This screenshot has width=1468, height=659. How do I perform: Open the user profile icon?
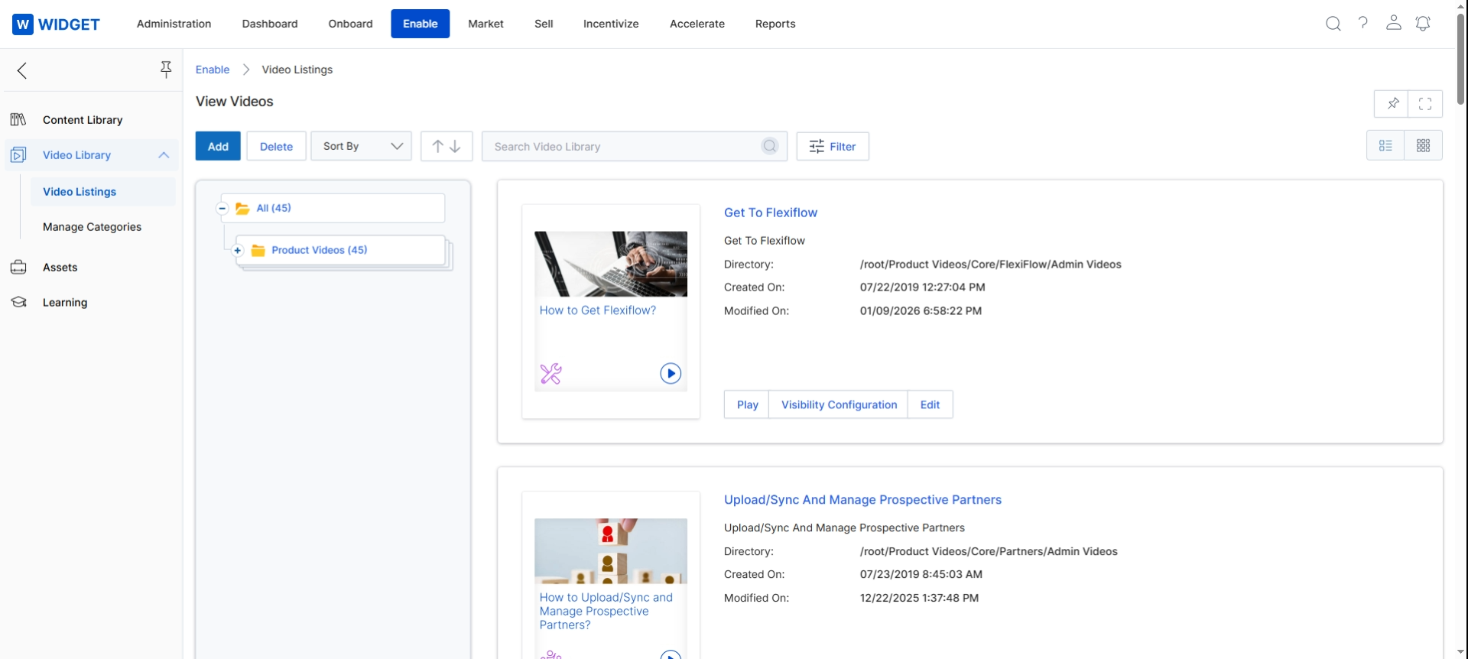coord(1394,23)
